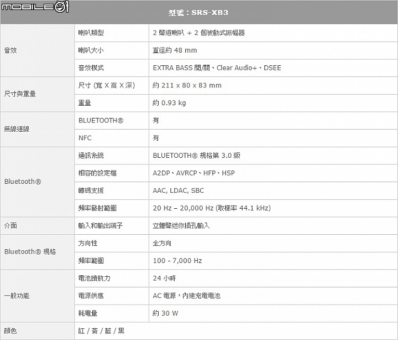Click the 介面 category cell

tap(38, 226)
